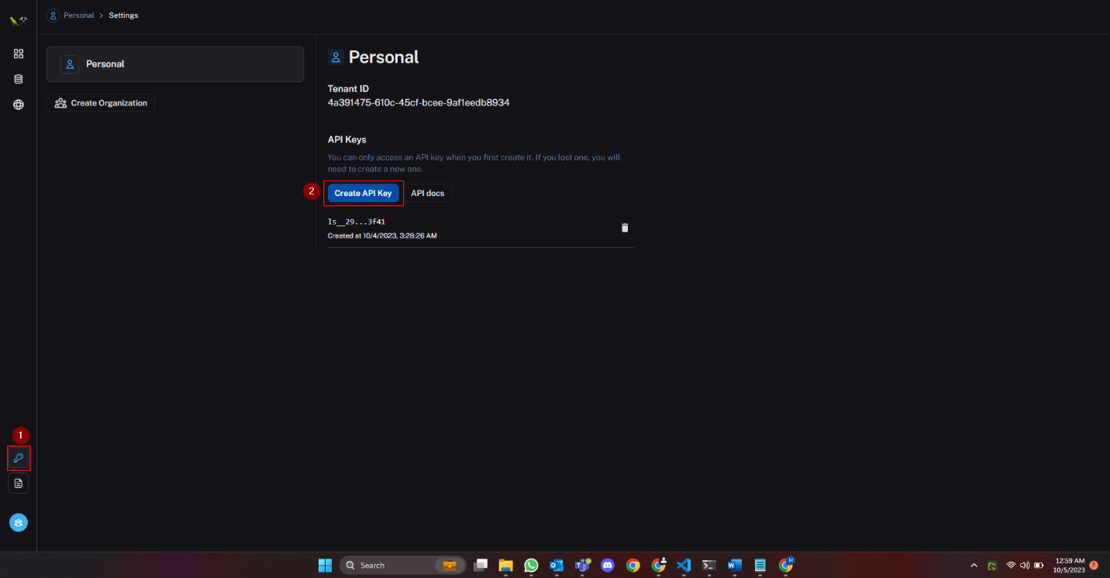Viewport: 1110px width, 578px height.
Task: Select the Personal workspace entry
Action: [x=174, y=64]
